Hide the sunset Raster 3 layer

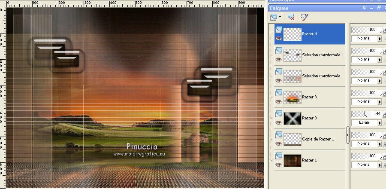(278, 101)
